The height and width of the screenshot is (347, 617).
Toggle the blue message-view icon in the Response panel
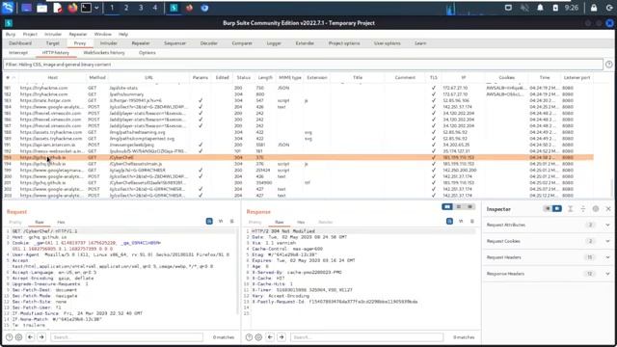click(449, 221)
